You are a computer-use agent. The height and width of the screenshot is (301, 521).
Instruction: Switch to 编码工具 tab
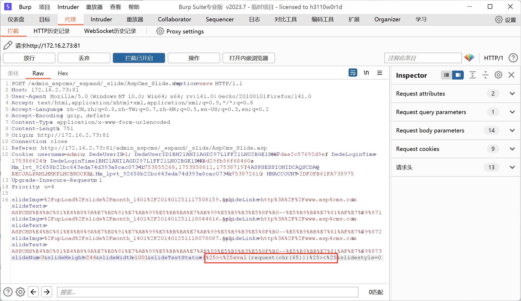coord(322,19)
